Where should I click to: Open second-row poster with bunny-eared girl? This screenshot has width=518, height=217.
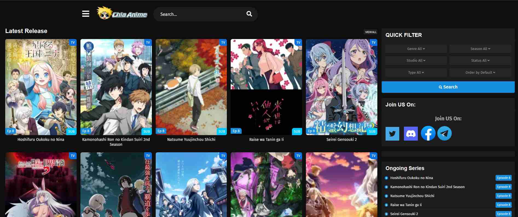[x=41, y=185]
